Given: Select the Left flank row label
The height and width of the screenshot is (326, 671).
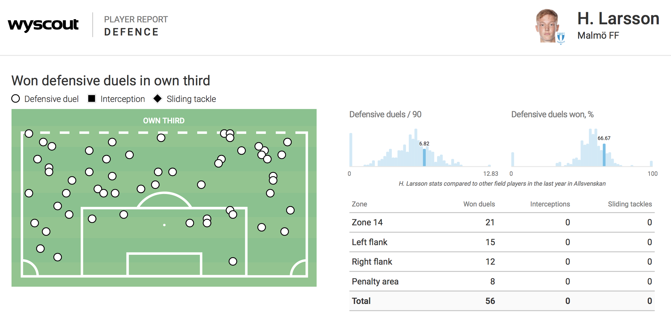Looking at the screenshot, I should (x=369, y=242).
